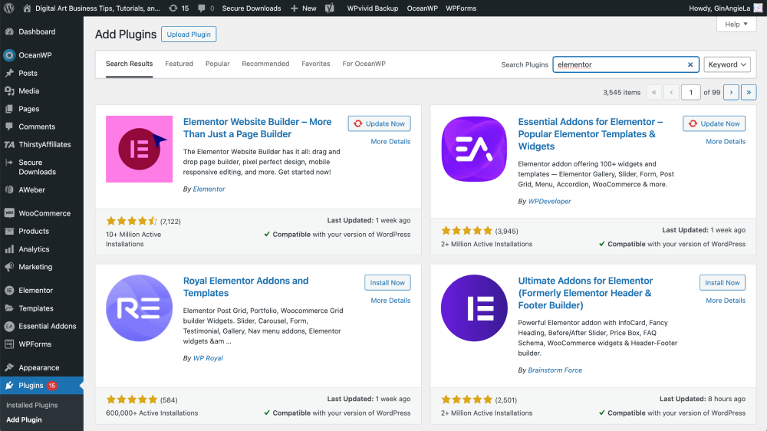The image size is (767, 431).
Task: Click the WooCommerce sidebar icon
Action: point(9,213)
